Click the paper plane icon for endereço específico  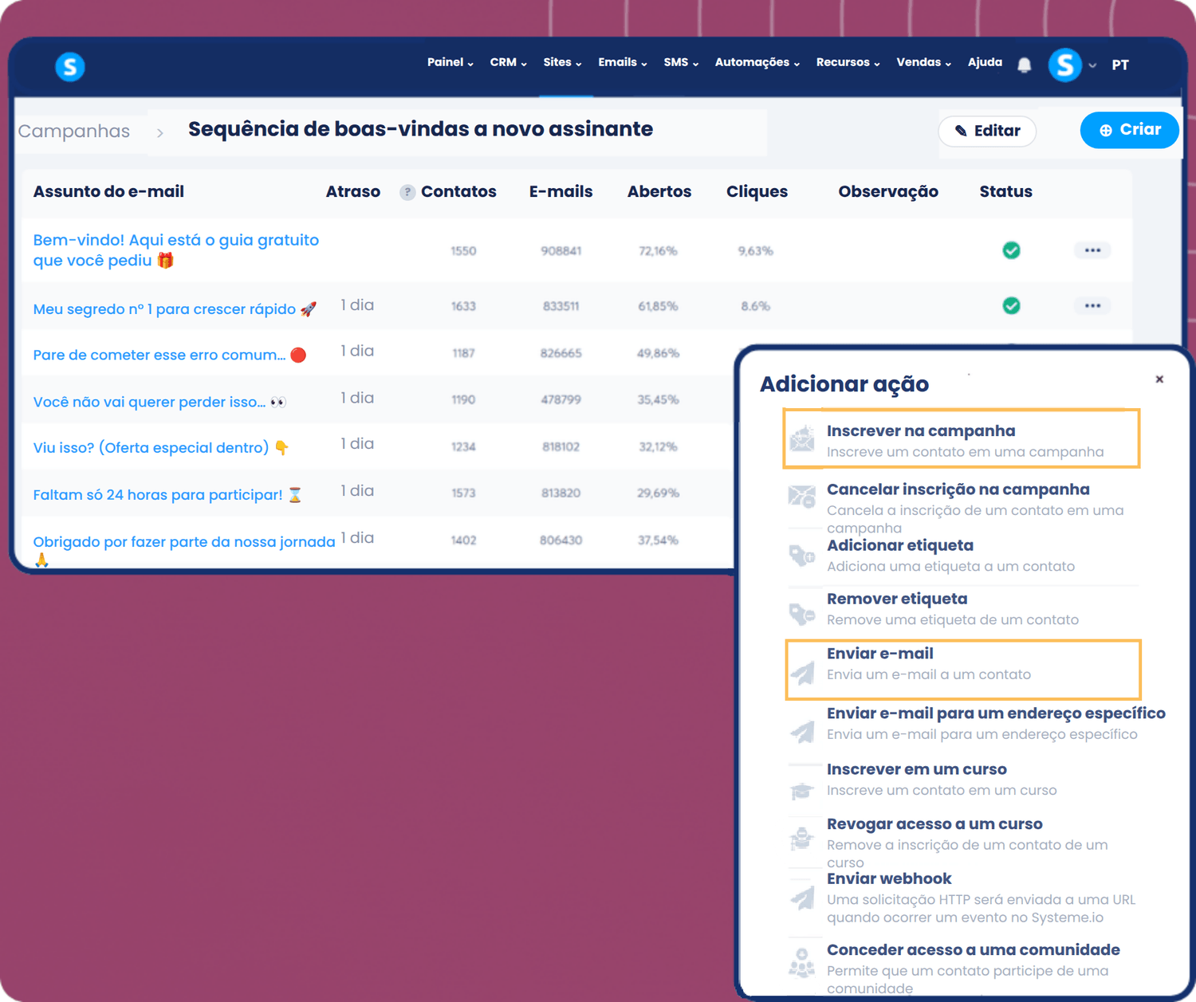[x=802, y=731]
